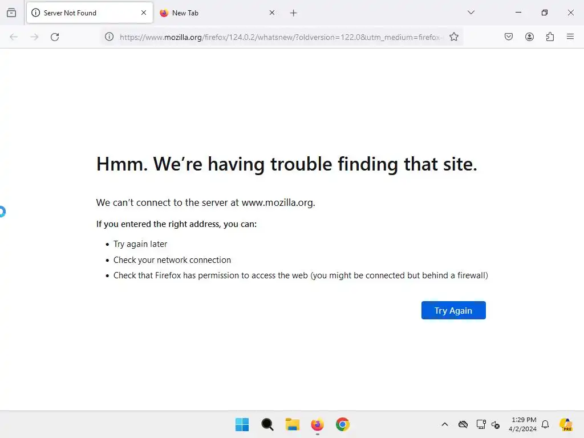The width and height of the screenshot is (584, 438).
Task: Reload the page with the refresh icon
Action: (55, 37)
